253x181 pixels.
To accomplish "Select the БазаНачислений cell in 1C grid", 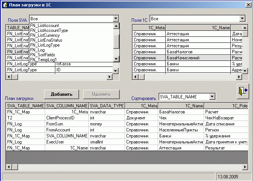I will 198,58.
